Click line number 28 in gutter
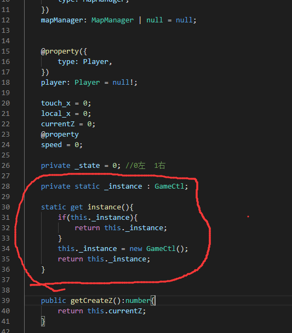This screenshot has width=292, height=333. point(5,186)
